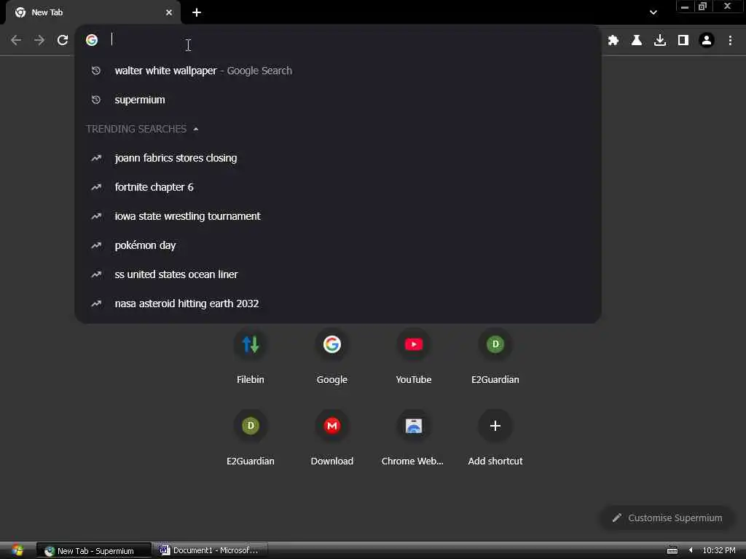Open the YouTube shortcut
Viewport: 746px width, 559px height.
click(414, 357)
